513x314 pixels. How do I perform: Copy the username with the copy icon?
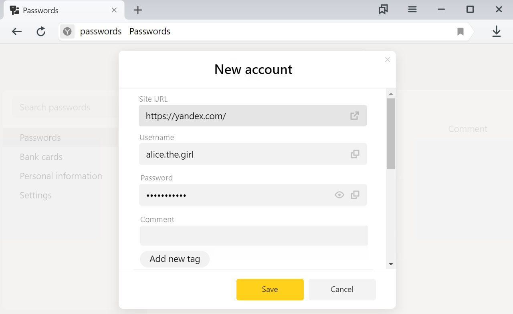[355, 154]
